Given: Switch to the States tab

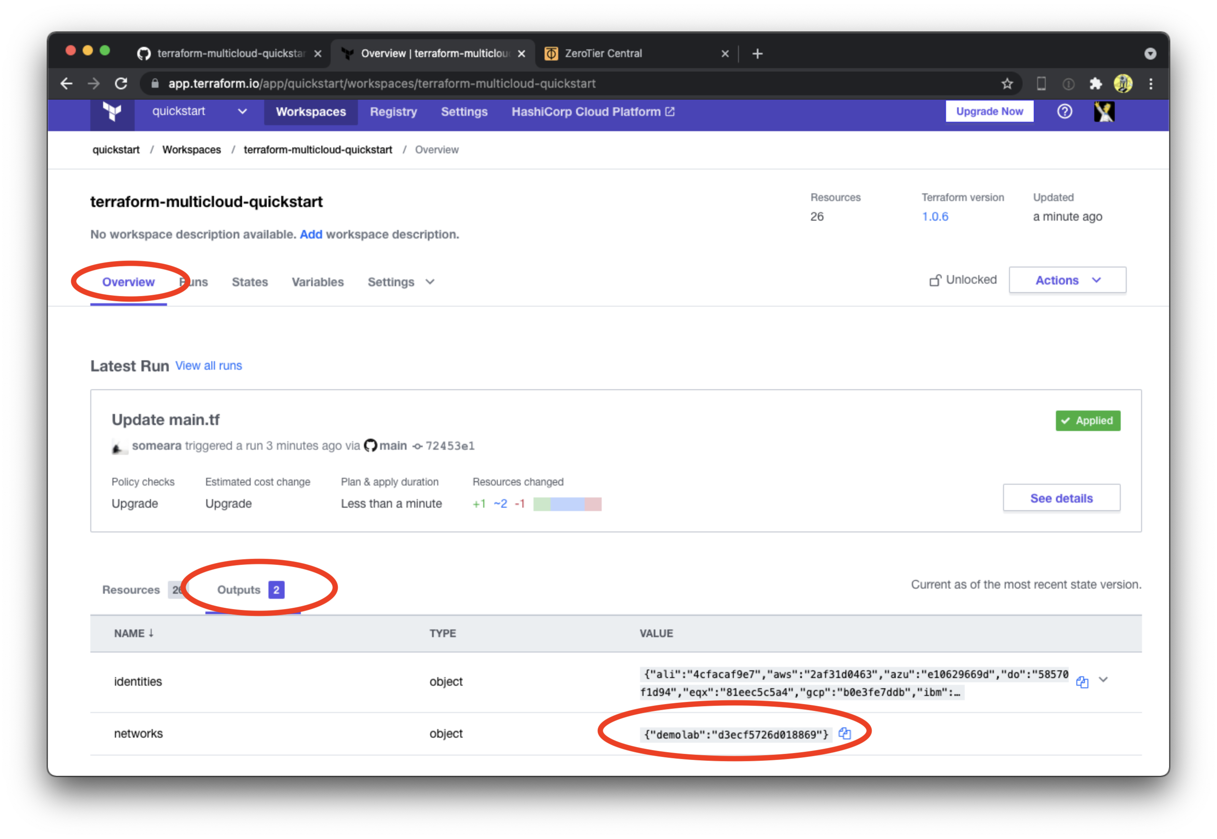Looking at the screenshot, I should [x=250, y=282].
